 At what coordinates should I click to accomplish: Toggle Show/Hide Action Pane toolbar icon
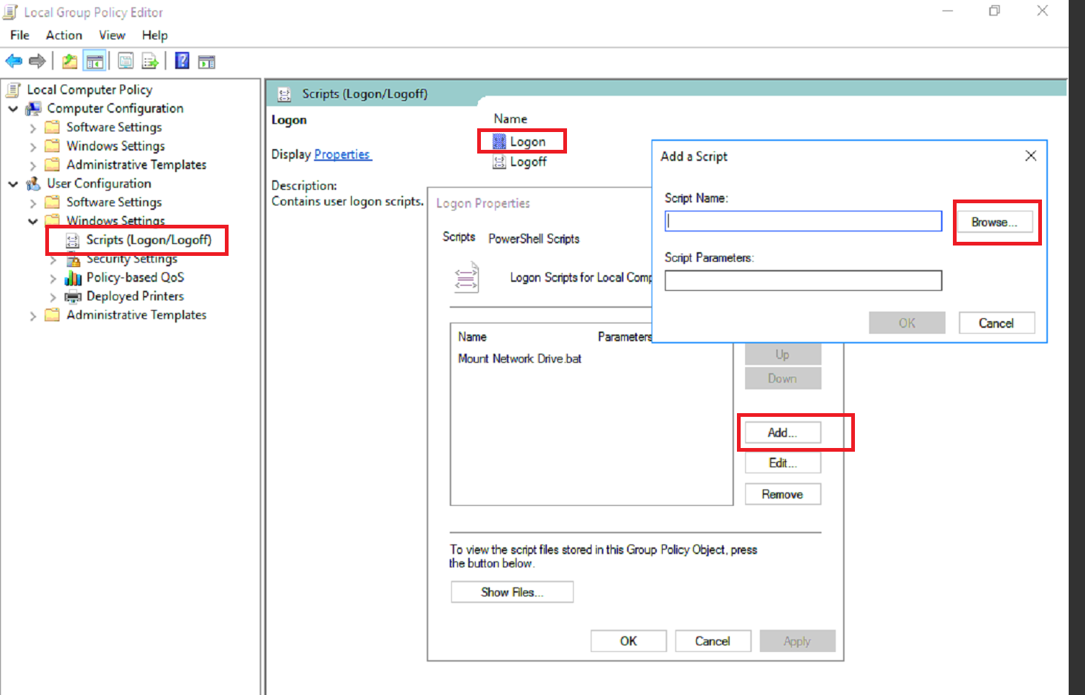click(206, 62)
